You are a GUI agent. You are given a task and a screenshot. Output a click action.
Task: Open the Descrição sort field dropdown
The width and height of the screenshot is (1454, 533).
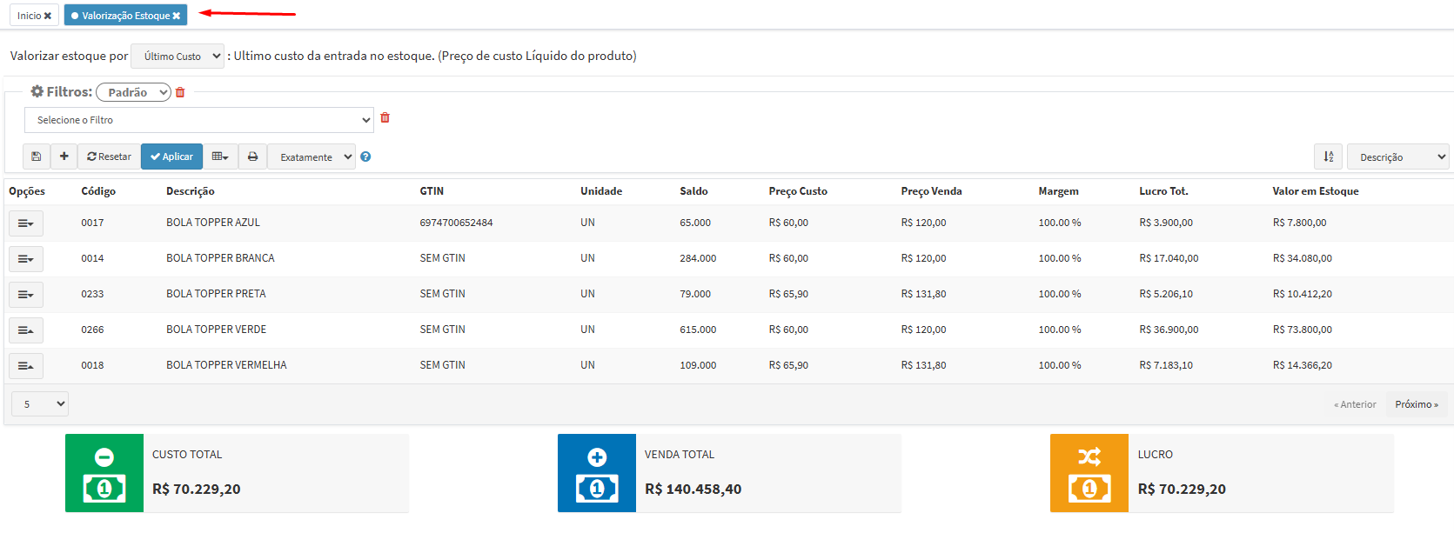(x=1397, y=157)
